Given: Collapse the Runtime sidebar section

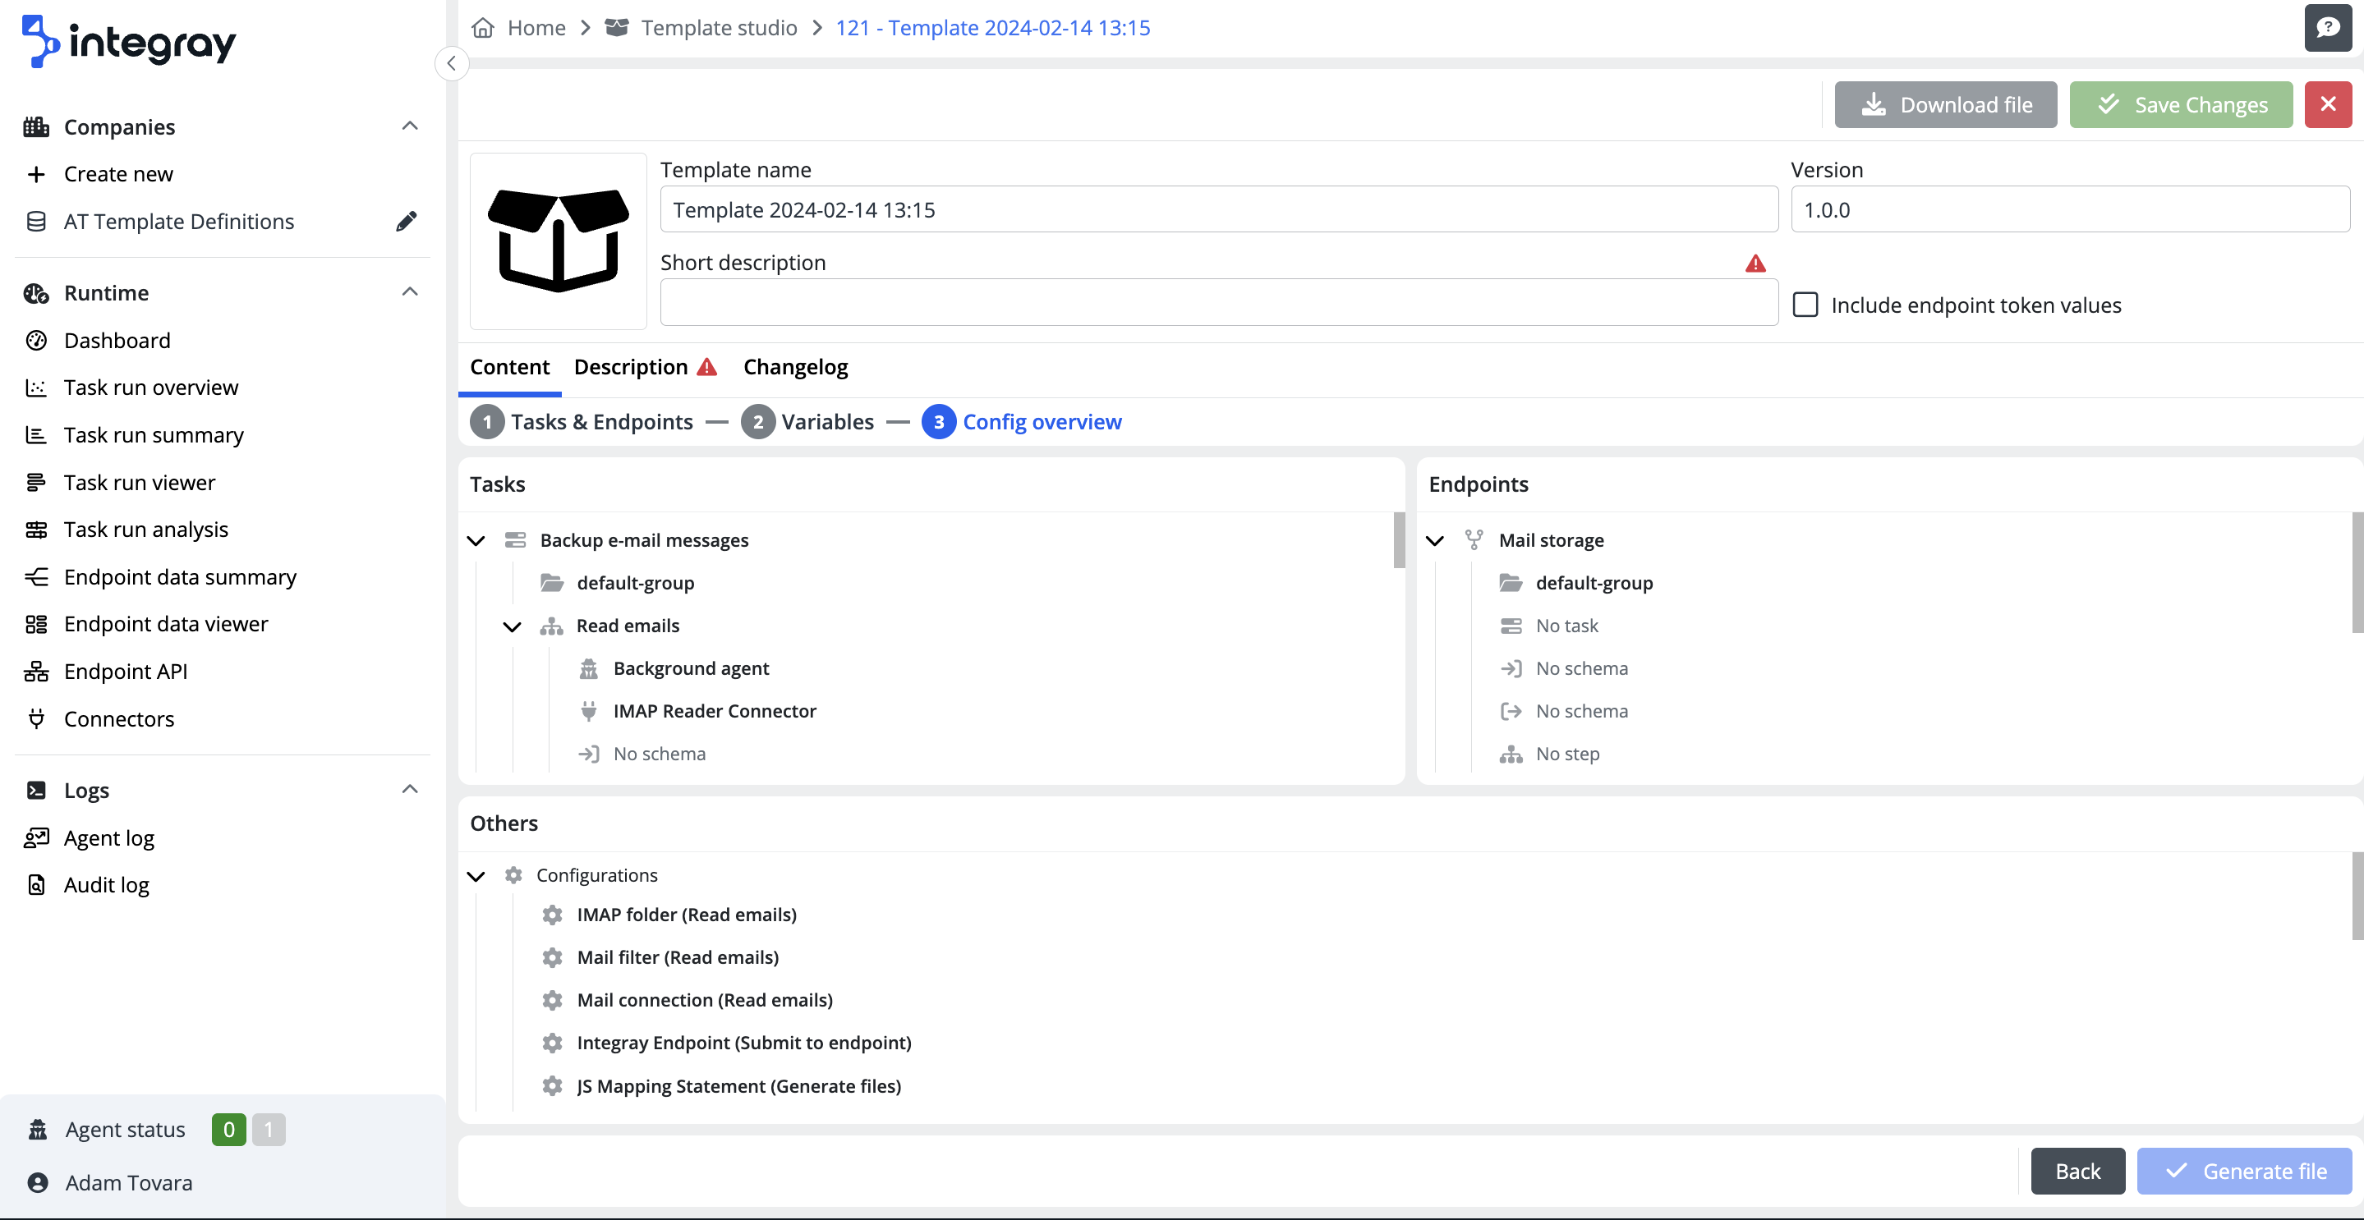Looking at the screenshot, I should (x=409, y=291).
